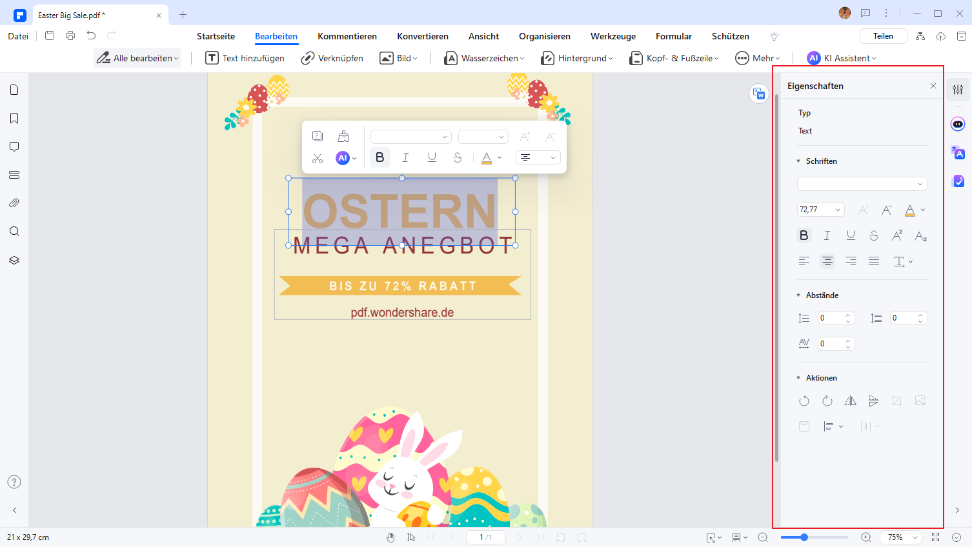Click the Teilen button

tap(883, 36)
